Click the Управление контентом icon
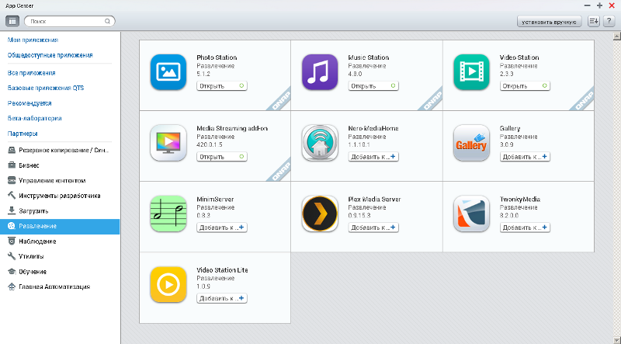The image size is (621, 344). pos(12,180)
